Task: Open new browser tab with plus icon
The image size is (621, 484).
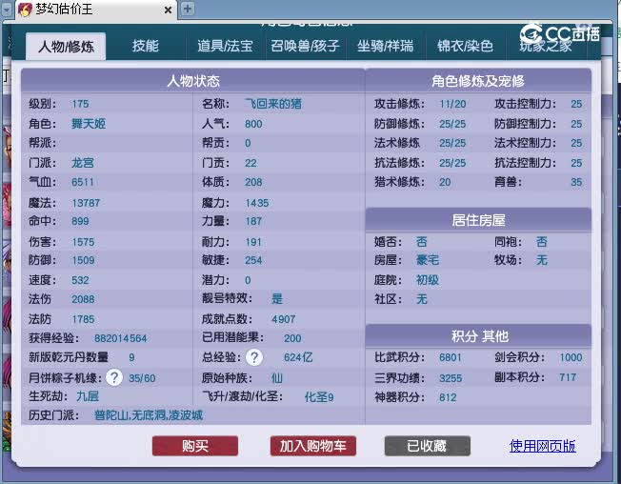Action: [188, 9]
